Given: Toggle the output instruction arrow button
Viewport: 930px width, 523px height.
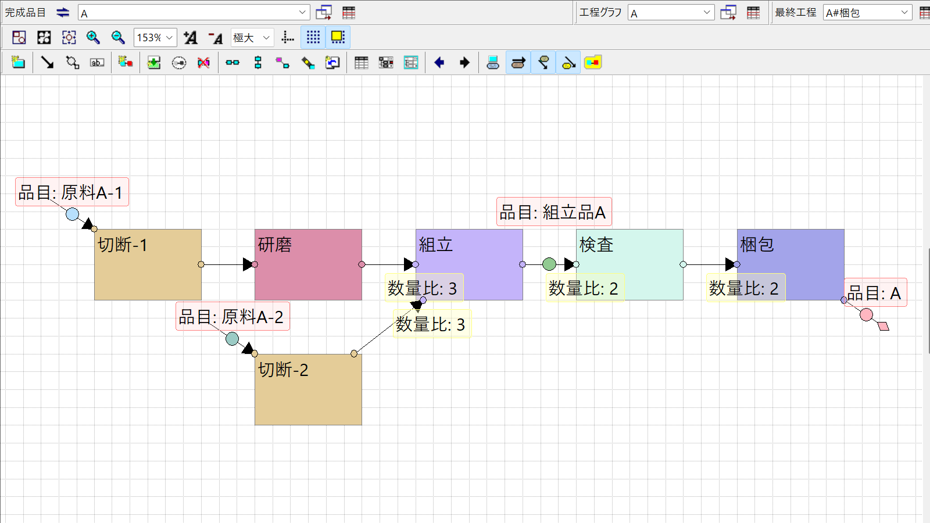Looking at the screenshot, I should (x=568, y=62).
